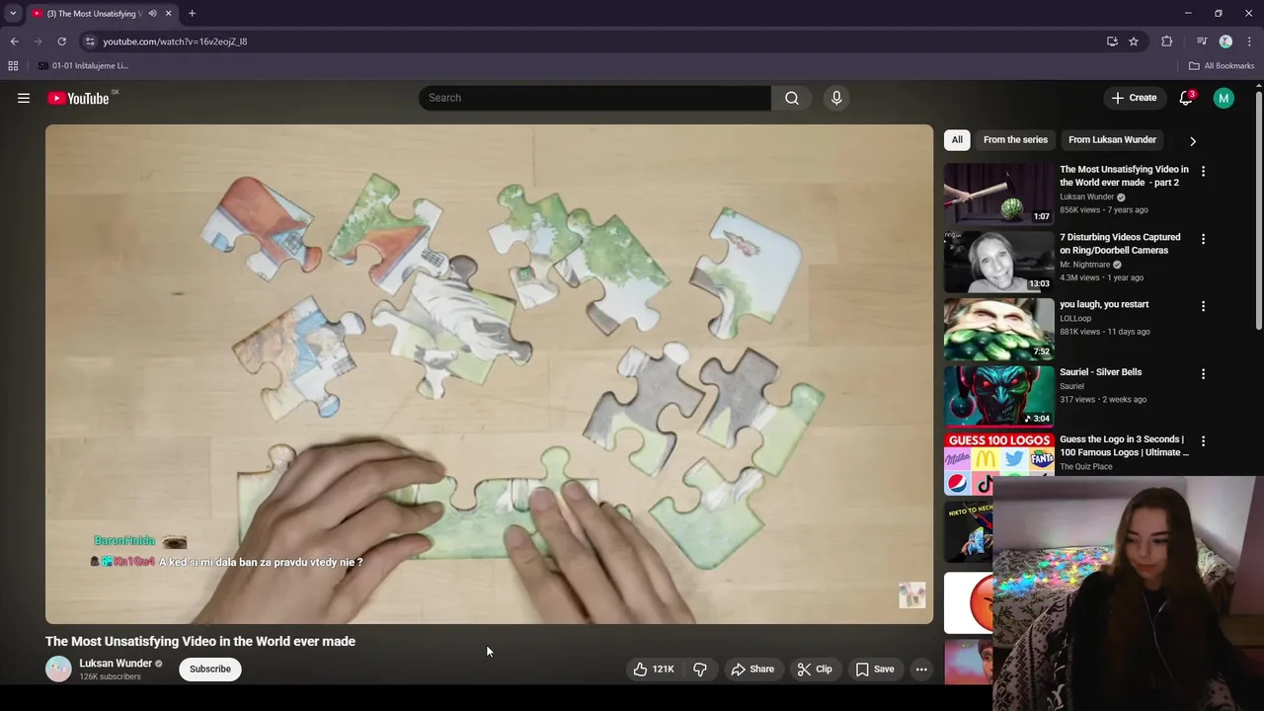This screenshot has width=1264, height=711.
Task: Close the YouTube browser tab
Action: coord(168,14)
